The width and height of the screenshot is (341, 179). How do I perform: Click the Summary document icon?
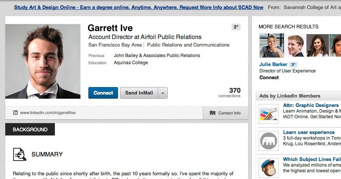[x=20, y=154]
